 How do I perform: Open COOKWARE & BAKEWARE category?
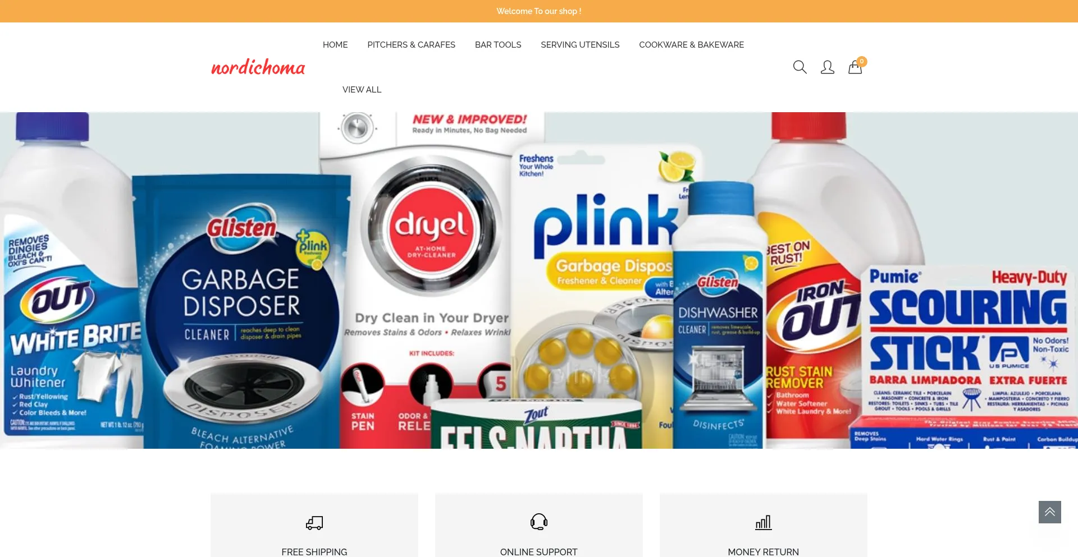point(692,45)
